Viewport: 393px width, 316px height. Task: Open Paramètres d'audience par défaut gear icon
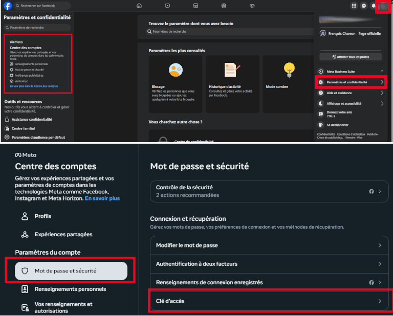[7, 137]
